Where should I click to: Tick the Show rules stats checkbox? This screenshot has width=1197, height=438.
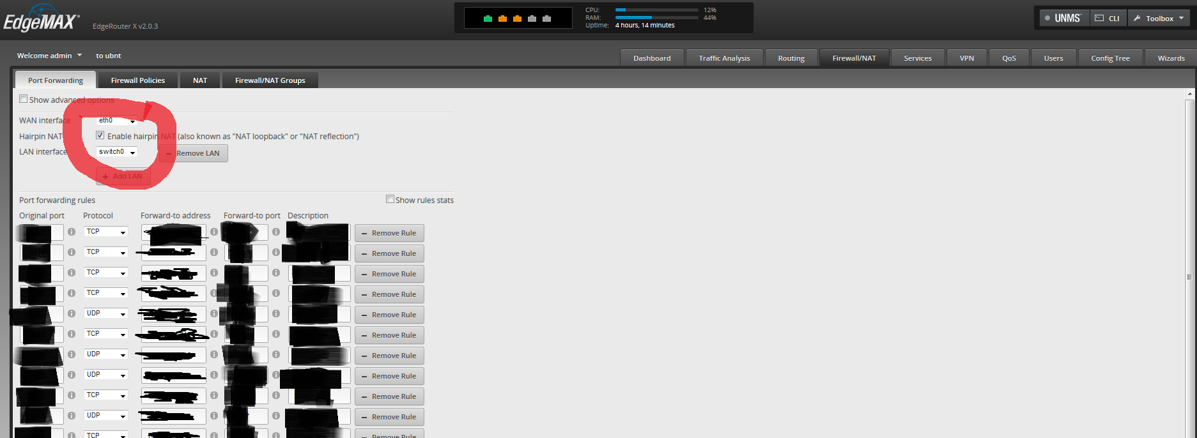[x=390, y=199]
